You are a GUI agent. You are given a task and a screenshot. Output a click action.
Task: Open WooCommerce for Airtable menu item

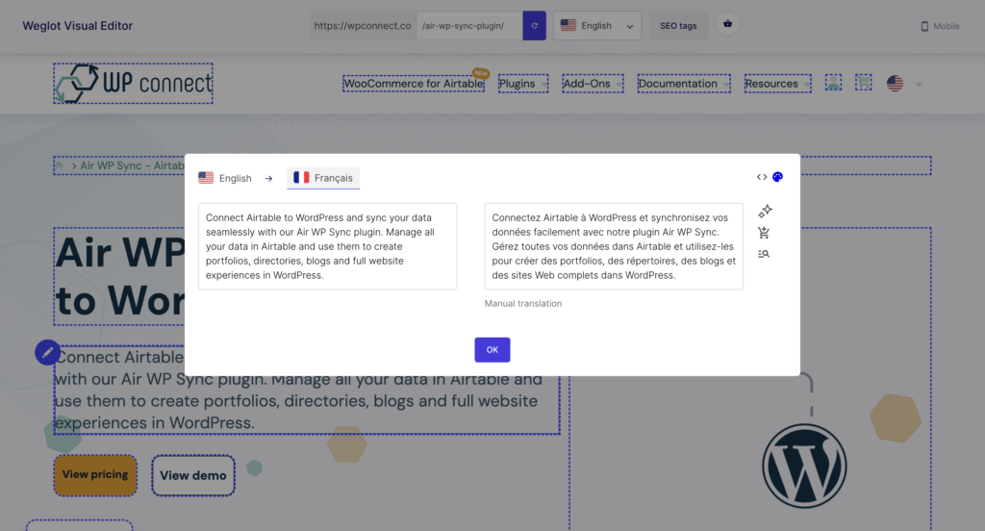414,84
